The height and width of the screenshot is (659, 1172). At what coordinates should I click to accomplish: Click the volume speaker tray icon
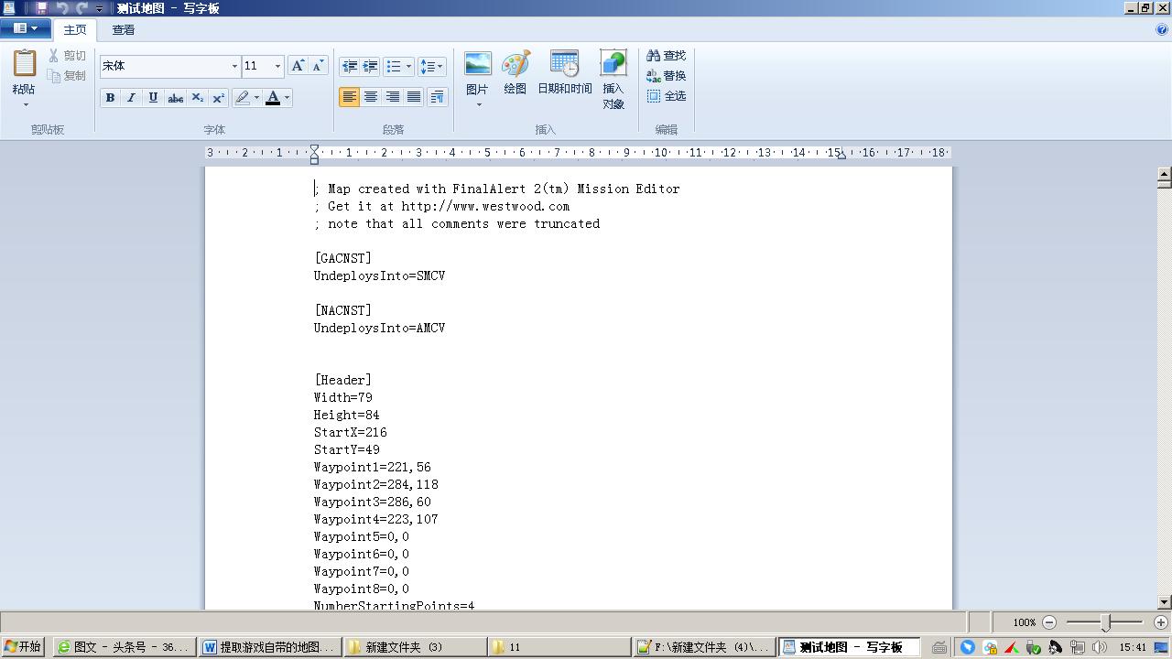[1100, 647]
